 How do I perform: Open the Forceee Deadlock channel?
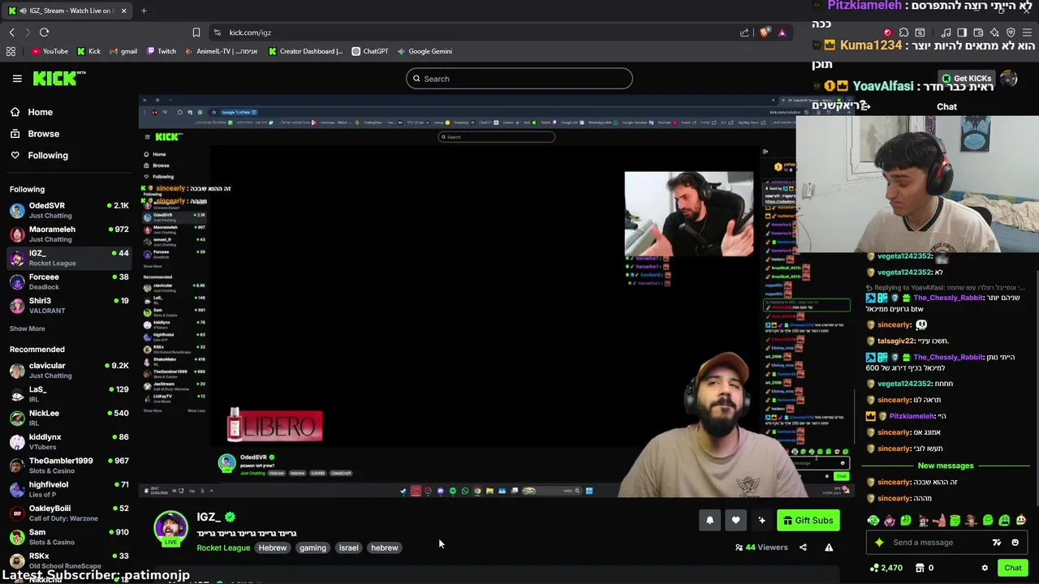click(69, 281)
